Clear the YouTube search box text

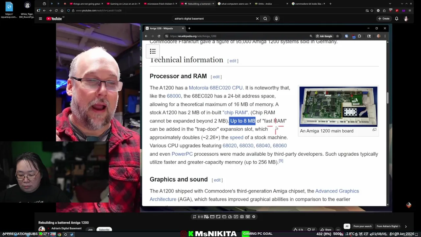click(257, 19)
